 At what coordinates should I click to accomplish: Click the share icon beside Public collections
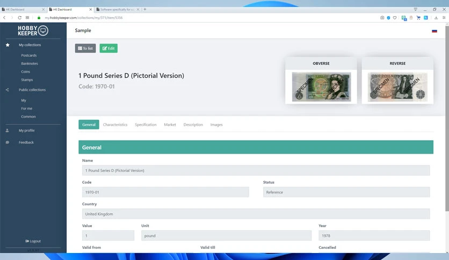8,90
